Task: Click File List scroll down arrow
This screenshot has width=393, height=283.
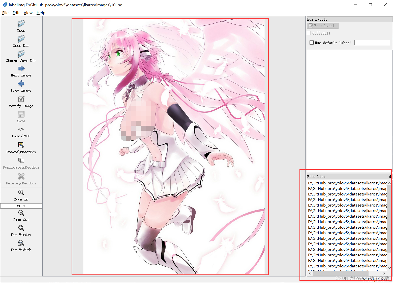Action: tap(389, 268)
